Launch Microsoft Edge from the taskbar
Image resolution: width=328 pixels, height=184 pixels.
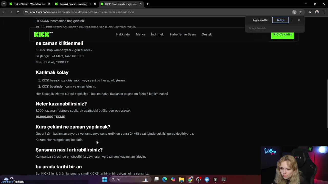click(165, 179)
